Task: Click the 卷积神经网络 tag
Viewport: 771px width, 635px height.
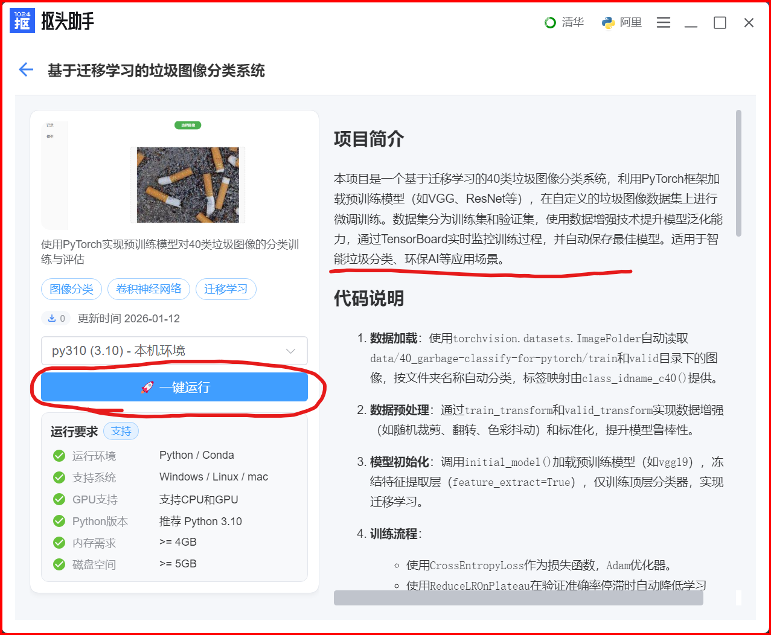Action: [x=149, y=289]
